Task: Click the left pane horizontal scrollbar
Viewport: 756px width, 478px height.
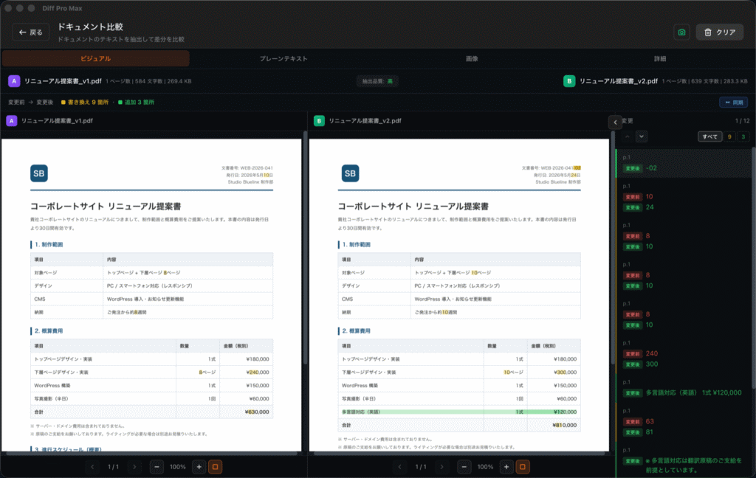Action: pos(152,454)
